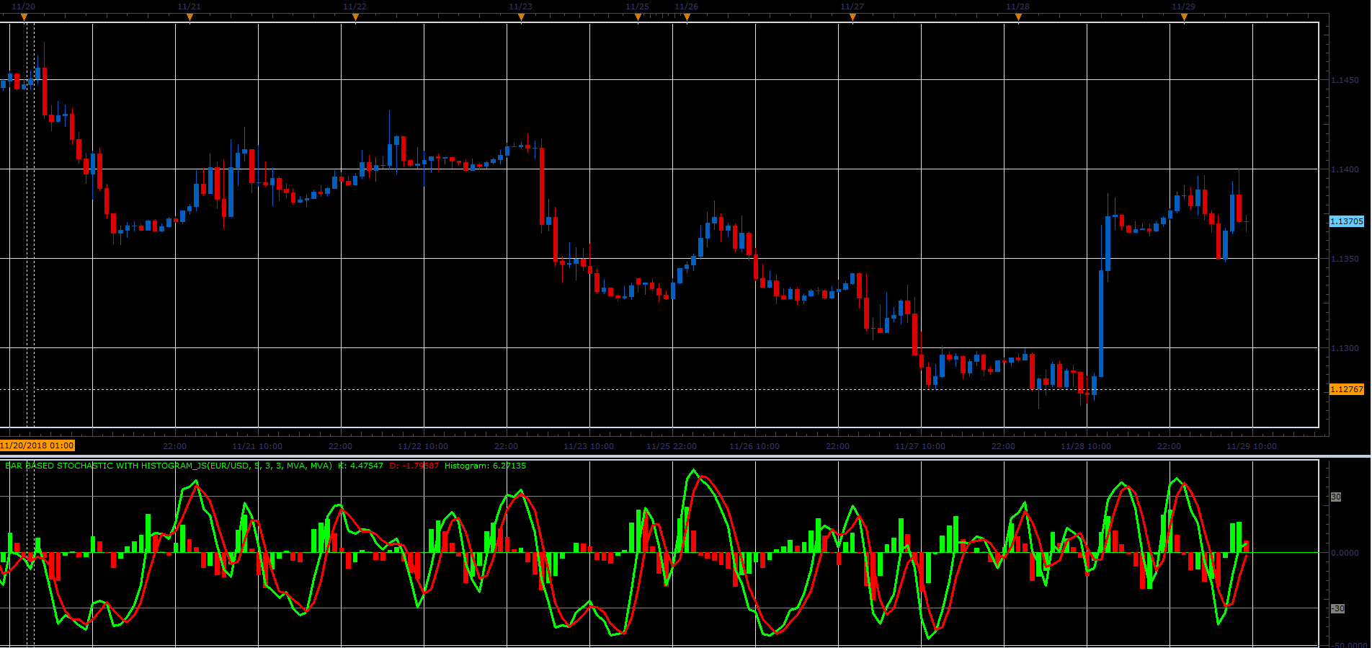Click the 11/29 10:00 time axis label
This screenshot has width=1372, height=648.
click(x=1252, y=446)
